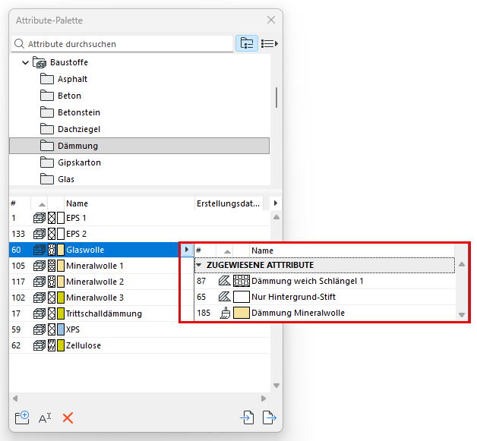This screenshot has height=441, width=477.
Task: Open the Beton folder
Action: point(69,96)
